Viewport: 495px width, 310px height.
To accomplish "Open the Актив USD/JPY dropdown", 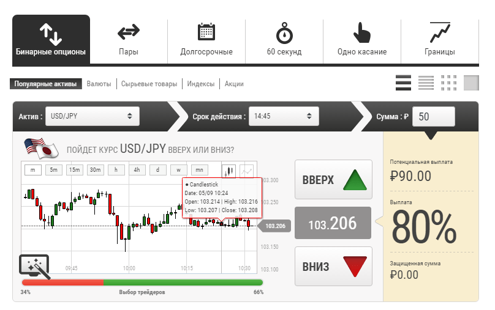I will 92,116.
